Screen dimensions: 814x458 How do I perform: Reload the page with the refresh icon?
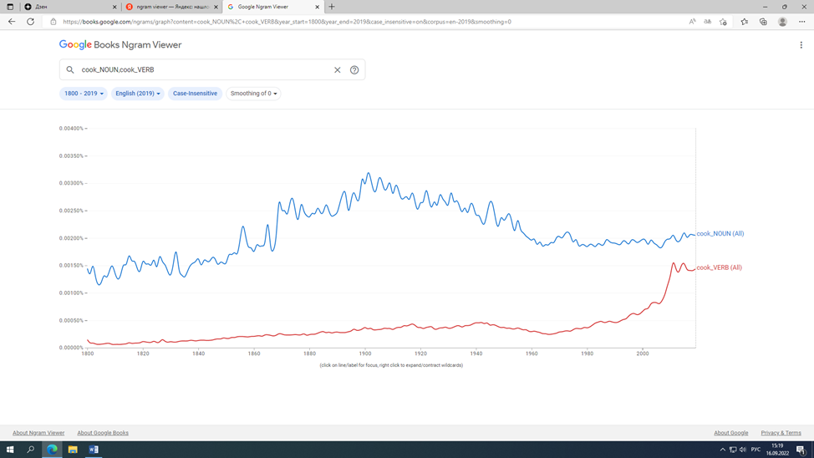click(x=31, y=22)
